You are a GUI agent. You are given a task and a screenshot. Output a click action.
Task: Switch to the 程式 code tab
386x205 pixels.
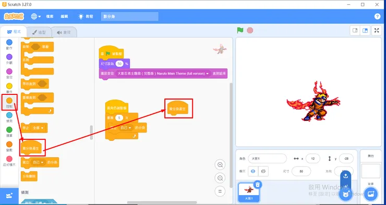[x=14, y=32]
